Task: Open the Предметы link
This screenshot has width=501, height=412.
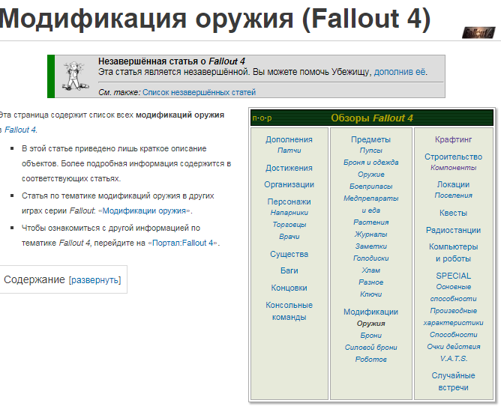Action: (370, 139)
